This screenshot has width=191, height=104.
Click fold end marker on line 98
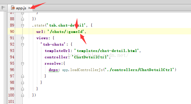(x=22, y=83)
